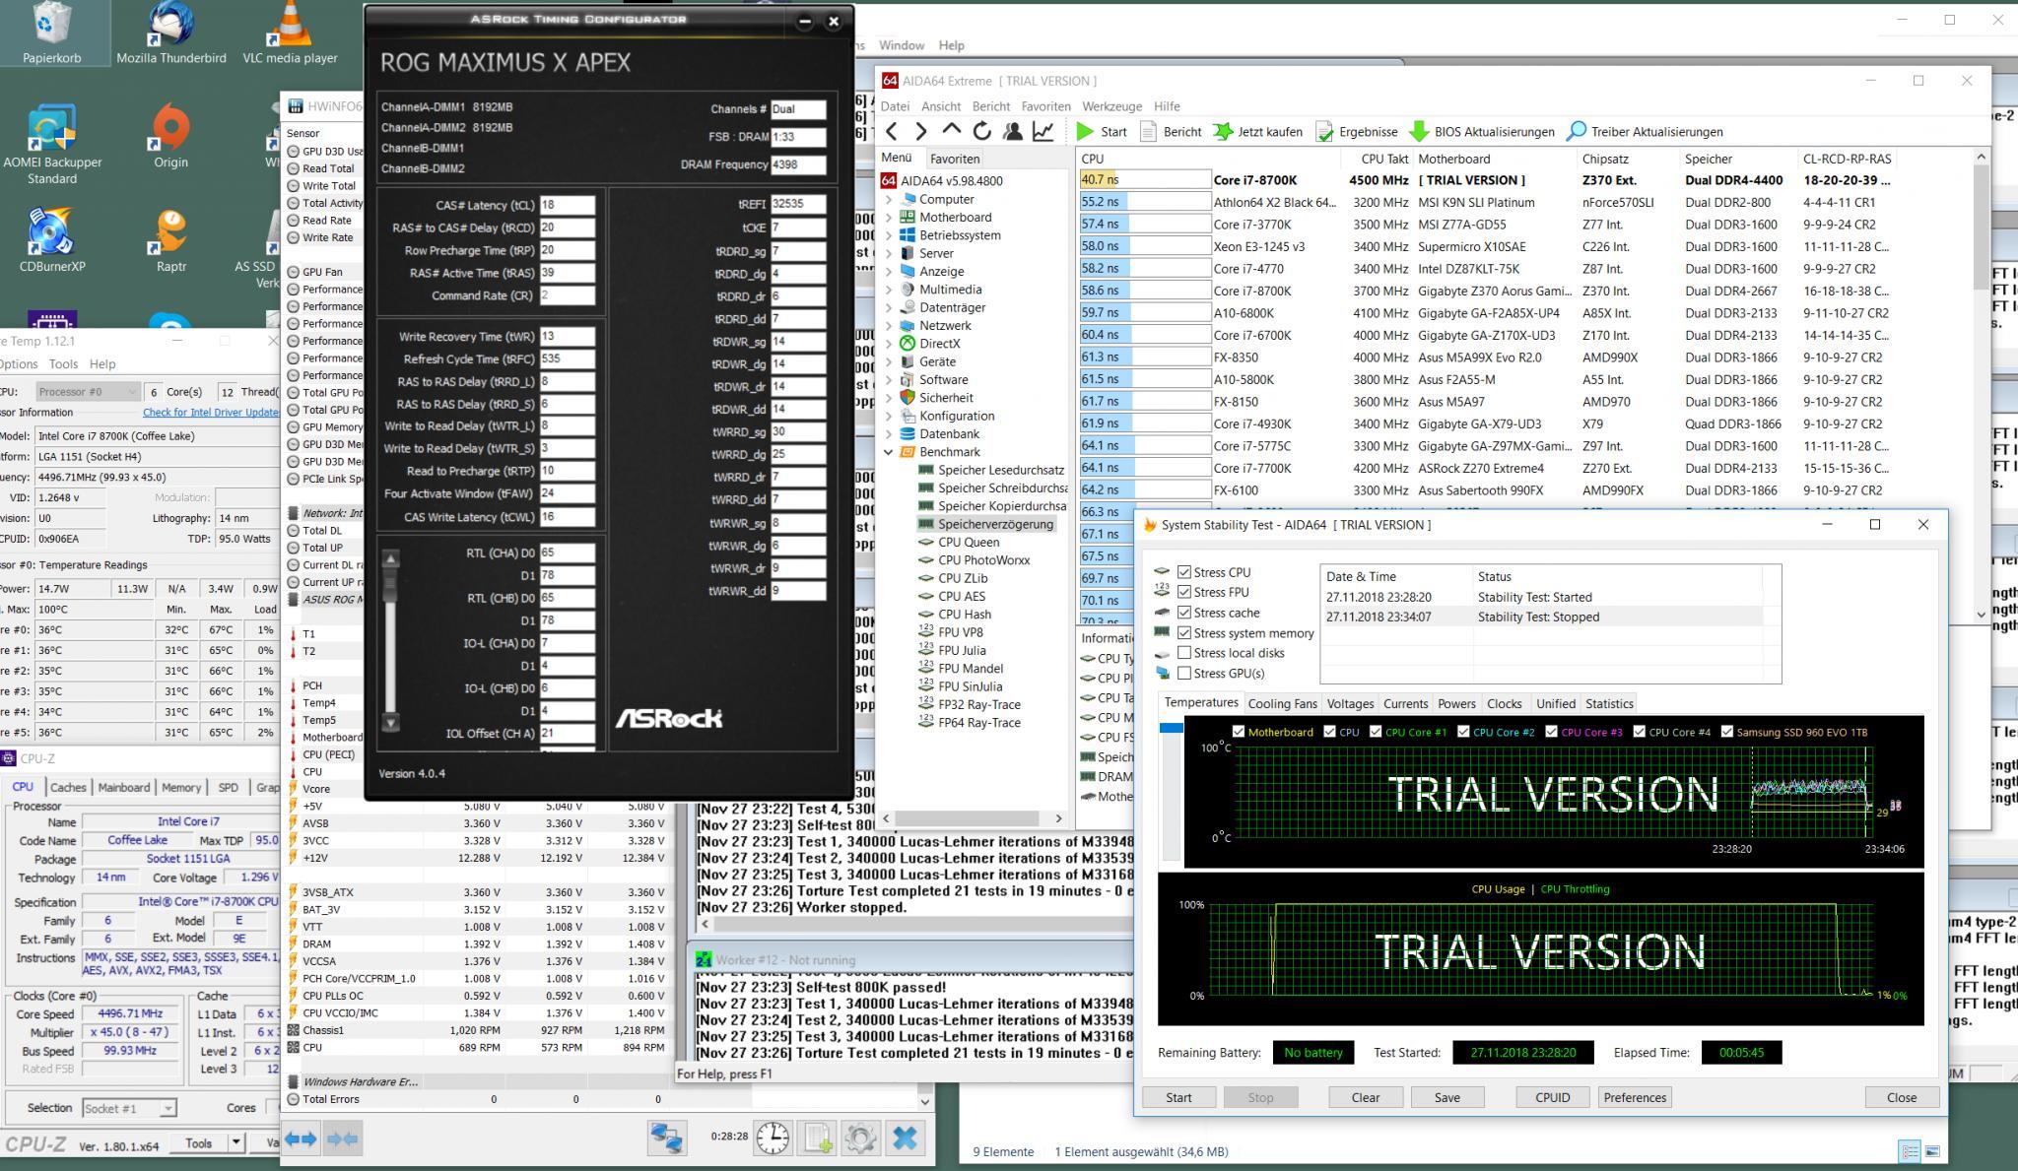Open Processor #0 dropdown in Core Temp

point(88,392)
